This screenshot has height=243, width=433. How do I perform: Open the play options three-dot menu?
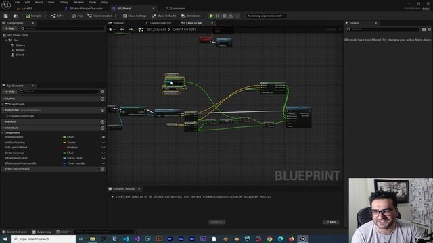pyautogui.click(x=237, y=16)
